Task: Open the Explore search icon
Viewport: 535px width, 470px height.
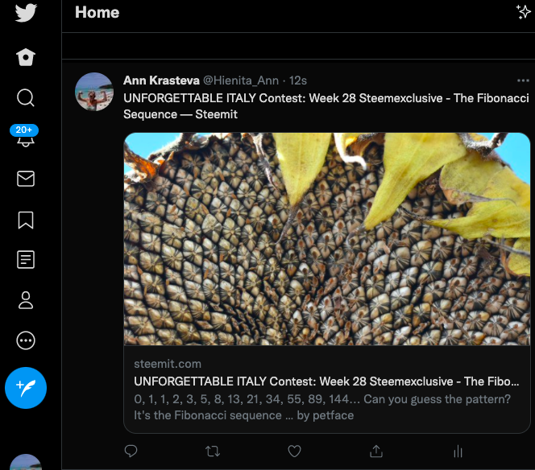Action: 26,98
